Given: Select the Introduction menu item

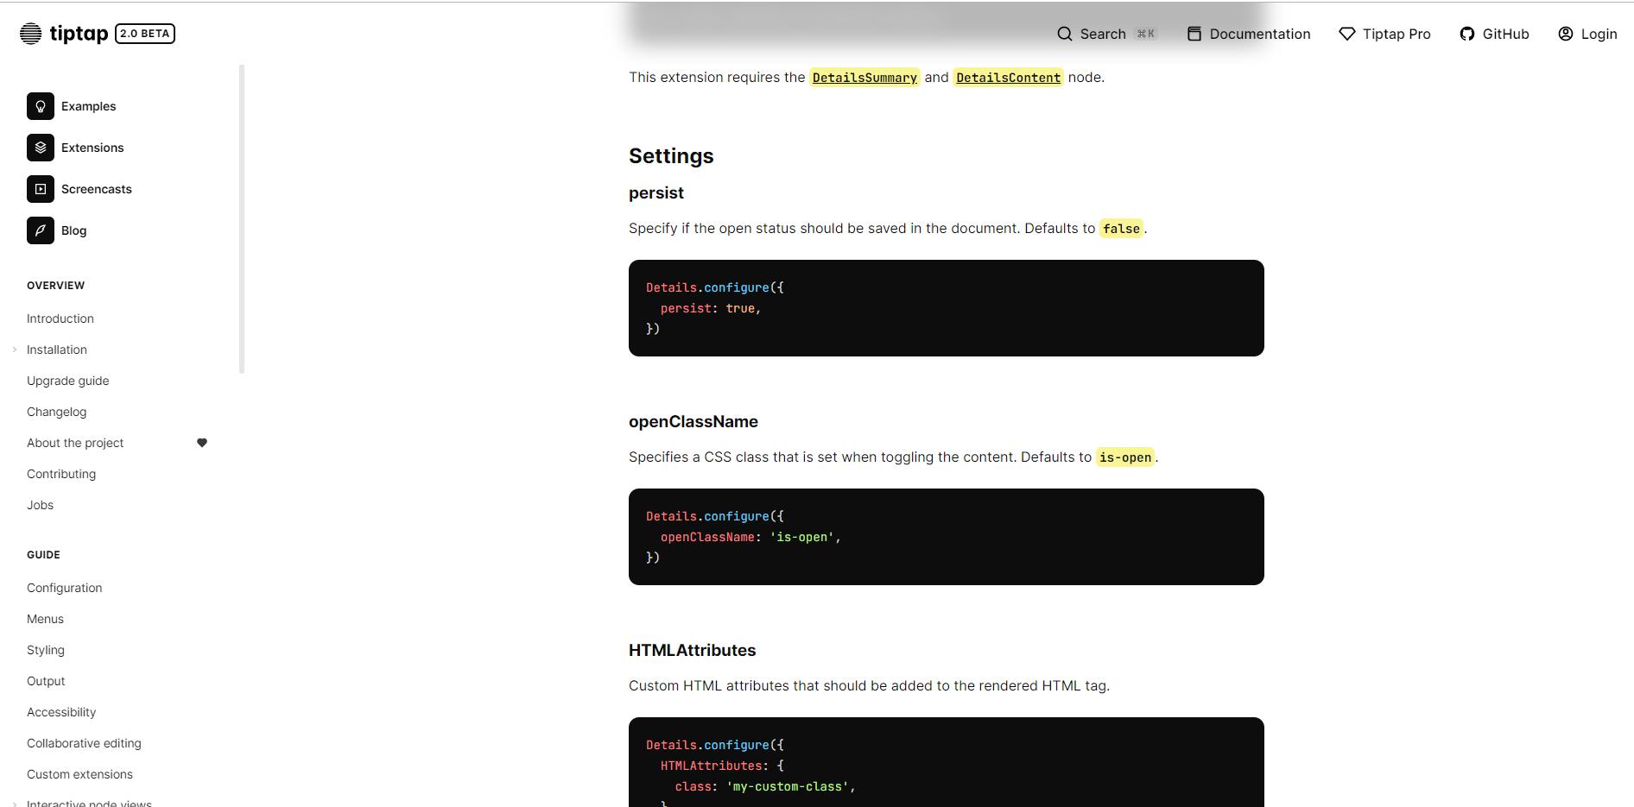Looking at the screenshot, I should 60,318.
